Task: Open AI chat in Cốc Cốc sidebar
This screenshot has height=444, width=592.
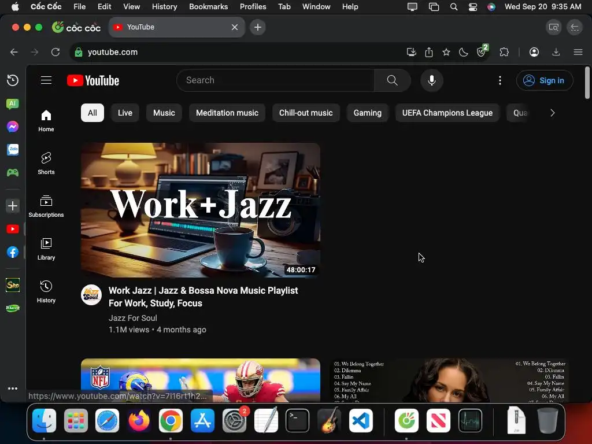Action: pyautogui.click(x=13, y=103)
